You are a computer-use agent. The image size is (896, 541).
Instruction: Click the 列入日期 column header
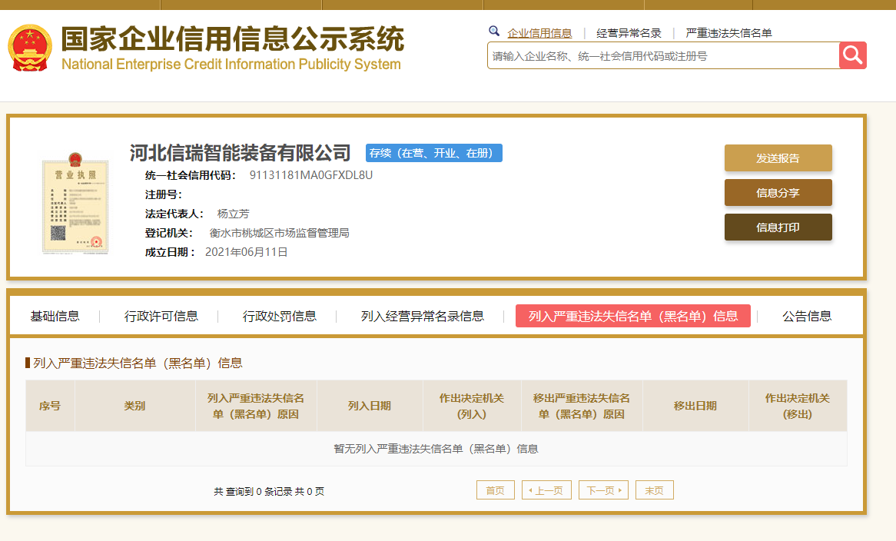click(370, 406)
